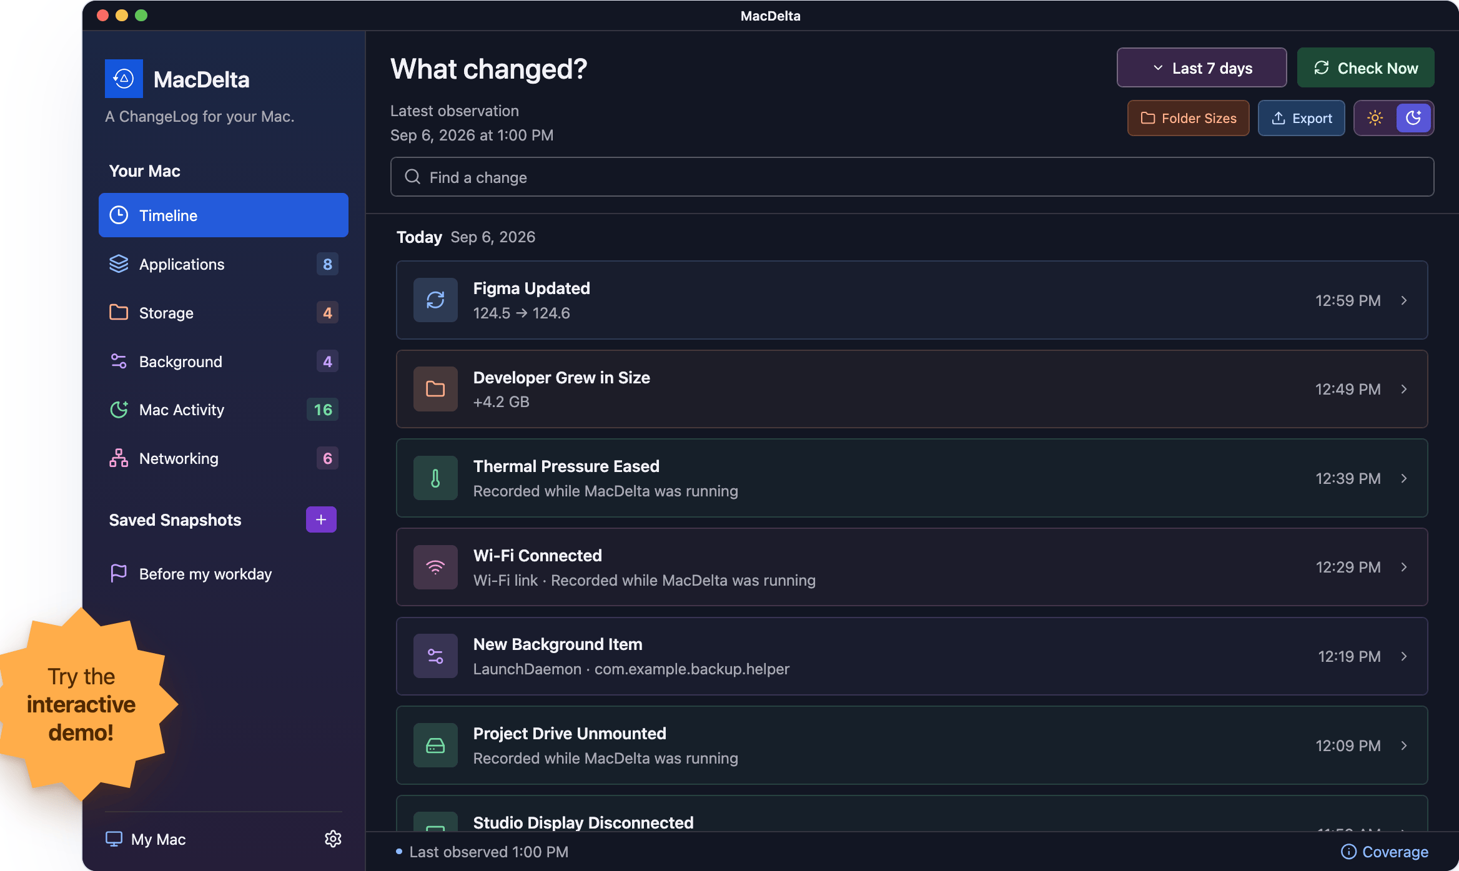Click the MacDelta logo icon
Screen dimensions: 1459x871
(124, 79)
